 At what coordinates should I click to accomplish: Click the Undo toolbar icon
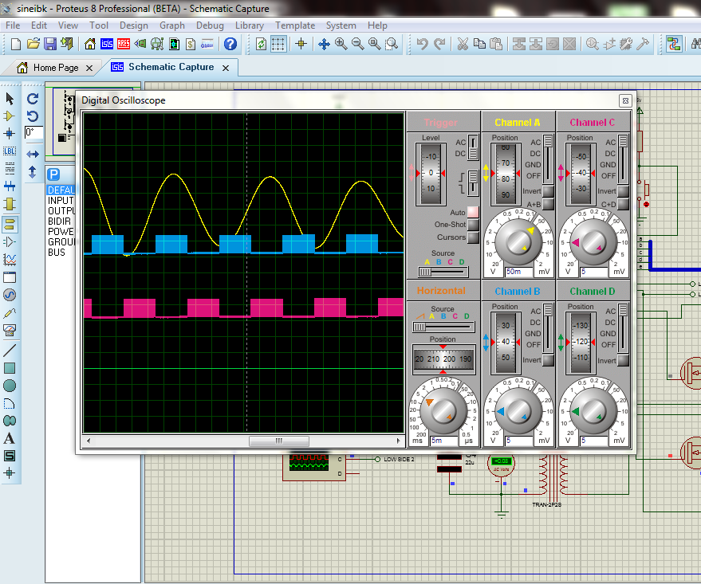point(422,44)
